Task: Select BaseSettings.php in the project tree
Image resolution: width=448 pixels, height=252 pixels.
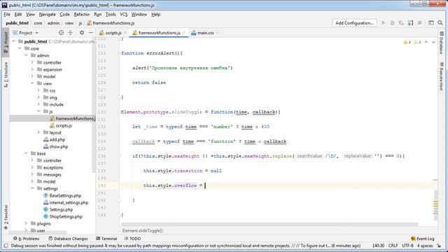Action: point(65,196)
